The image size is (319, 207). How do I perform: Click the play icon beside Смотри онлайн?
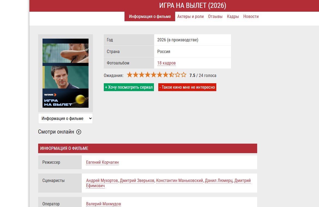pos(79,132)
